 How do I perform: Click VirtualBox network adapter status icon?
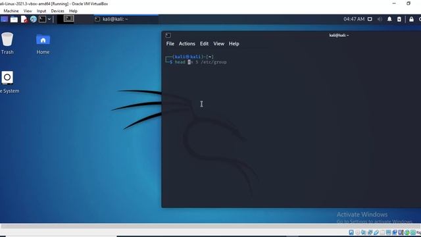[370, 232]
